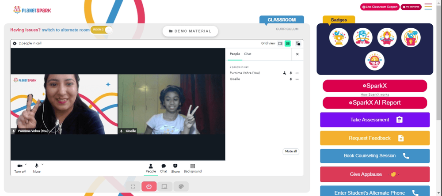Screen dimensions: 442x196
Task: Select the fourth badge with the lightbulb
Action: click(411, 38)
